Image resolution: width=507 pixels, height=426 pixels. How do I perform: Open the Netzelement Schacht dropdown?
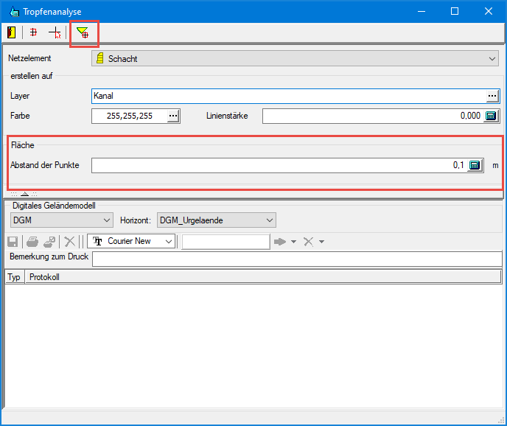[492, 58]
